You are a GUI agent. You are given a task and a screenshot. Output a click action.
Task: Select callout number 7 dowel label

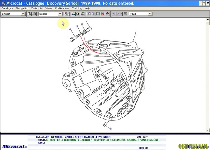click(86, 22)
